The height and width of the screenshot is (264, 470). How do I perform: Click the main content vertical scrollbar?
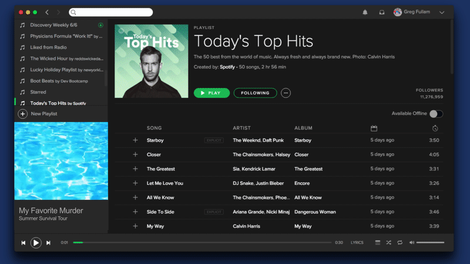point(452,47)
